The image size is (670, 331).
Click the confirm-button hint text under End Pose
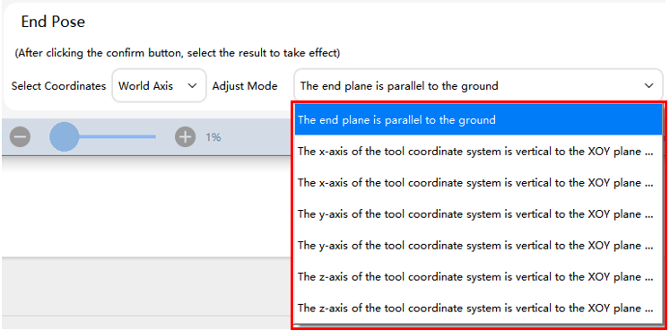click(x=178, y=54)
